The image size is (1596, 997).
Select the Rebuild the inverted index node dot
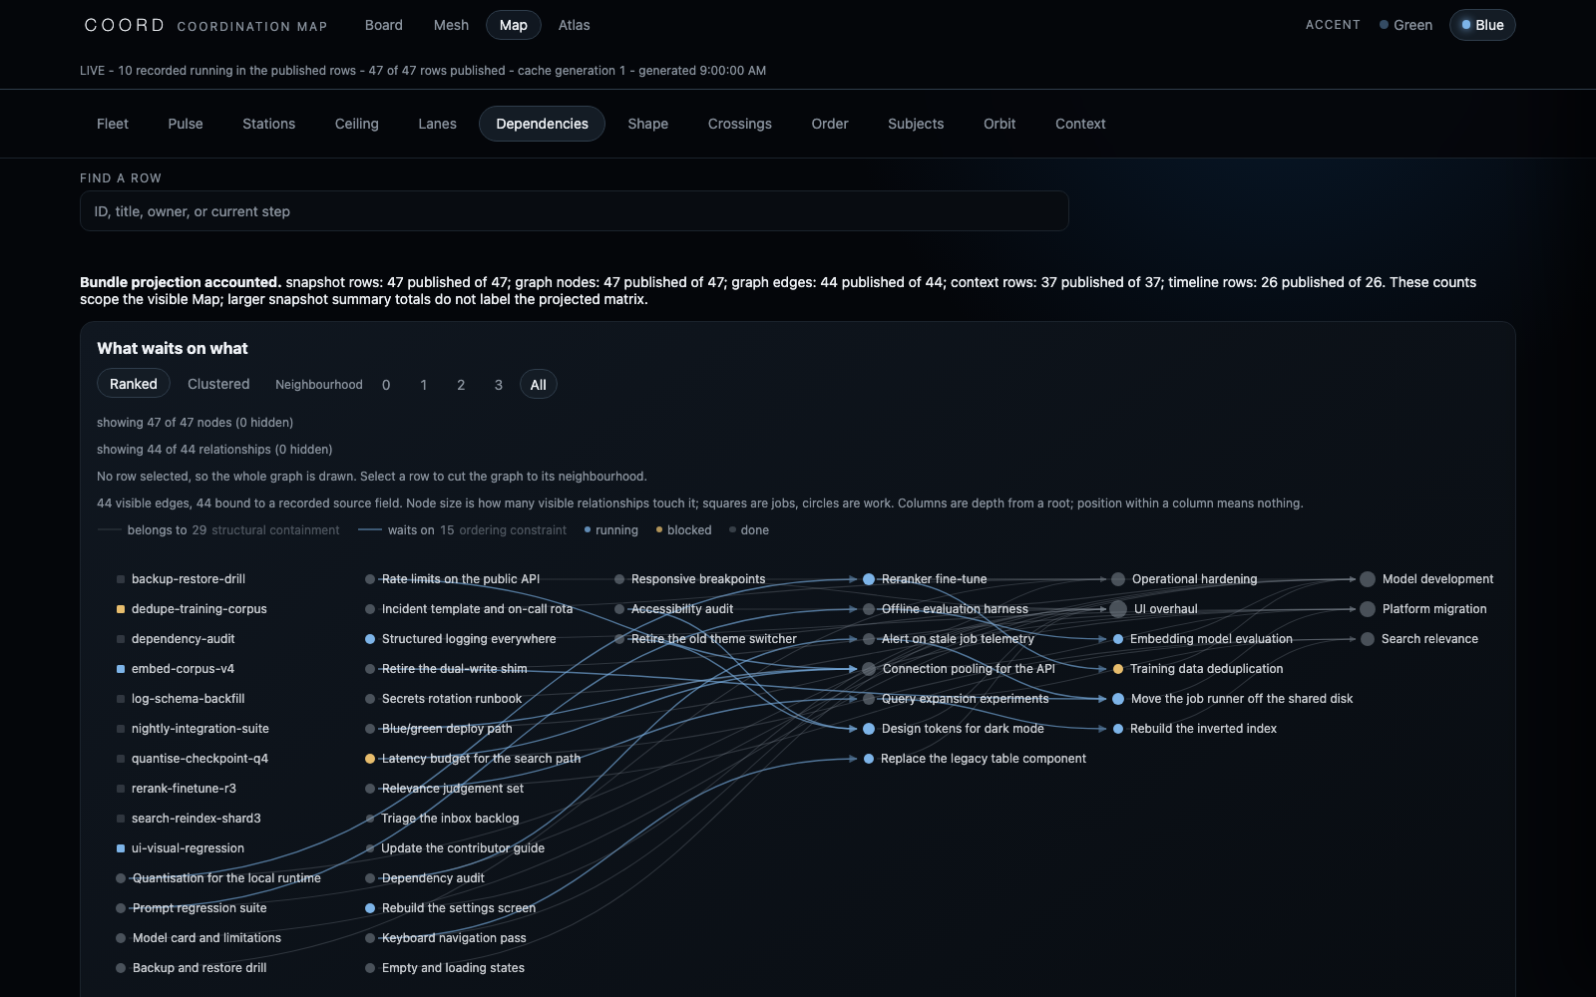[x=1118, y=729]
